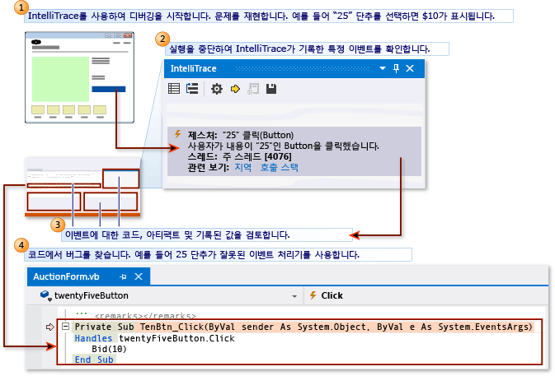Open the twentyFiveButton object dropdown
Screen dimensions: 555x376
pos(294,296)
